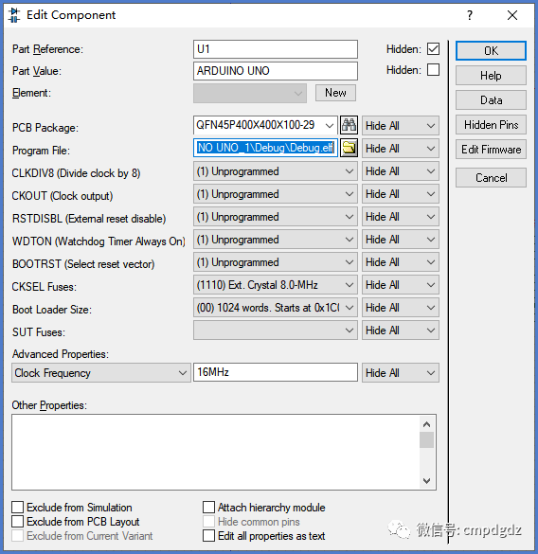The height and width of the screenshot is (554, 538).
Task: Click the Other Properties scrollbar down arrow
Action: (x=426, y=480)
